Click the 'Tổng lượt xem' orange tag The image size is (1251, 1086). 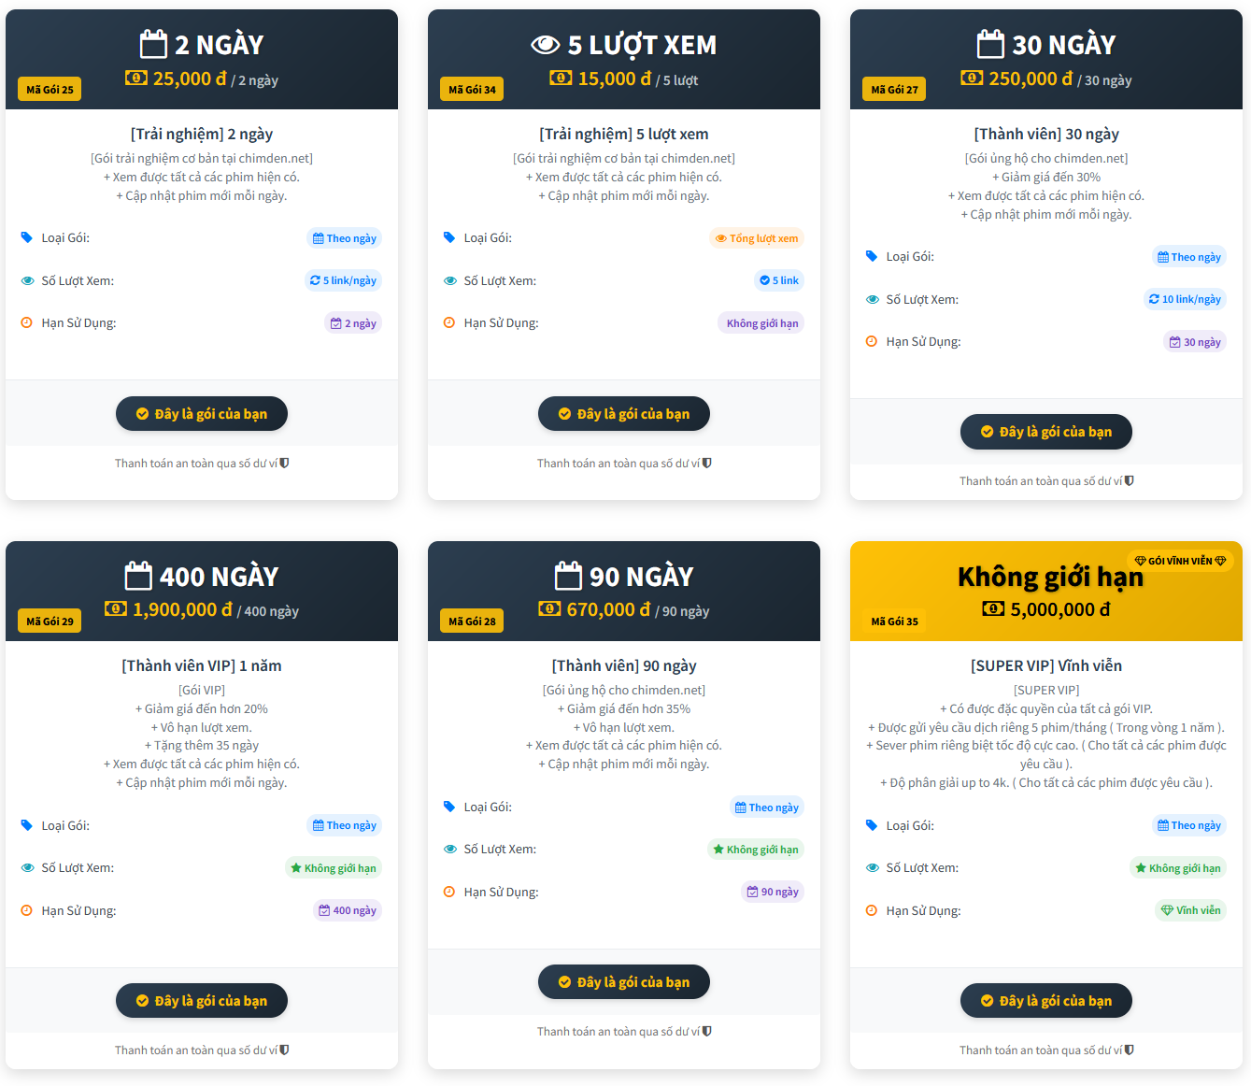point(757,238)
